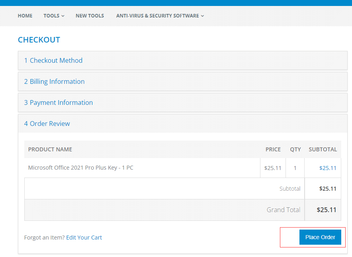The width and height of the screenshot is (352, 257).
Task: Select the Subtotal label
Action: pyautogui.click(x=290, y=189)
